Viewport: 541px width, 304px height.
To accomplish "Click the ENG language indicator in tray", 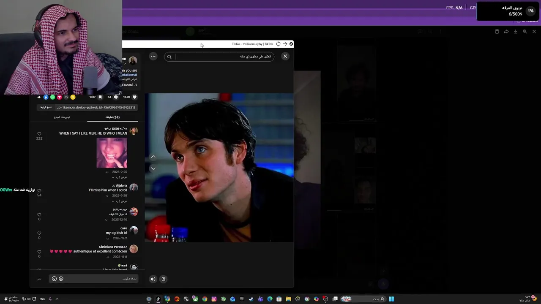I will tap(42, 299).
